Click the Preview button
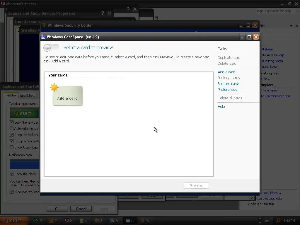Image resolution: width=300 pixels, height=225 pixels. point(196,185)
